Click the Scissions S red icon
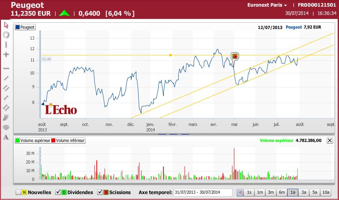Viewport: 339px width, 200px height. [x=106, y=192]
